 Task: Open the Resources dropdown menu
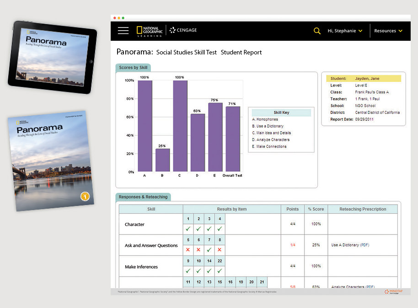(388, 31)
